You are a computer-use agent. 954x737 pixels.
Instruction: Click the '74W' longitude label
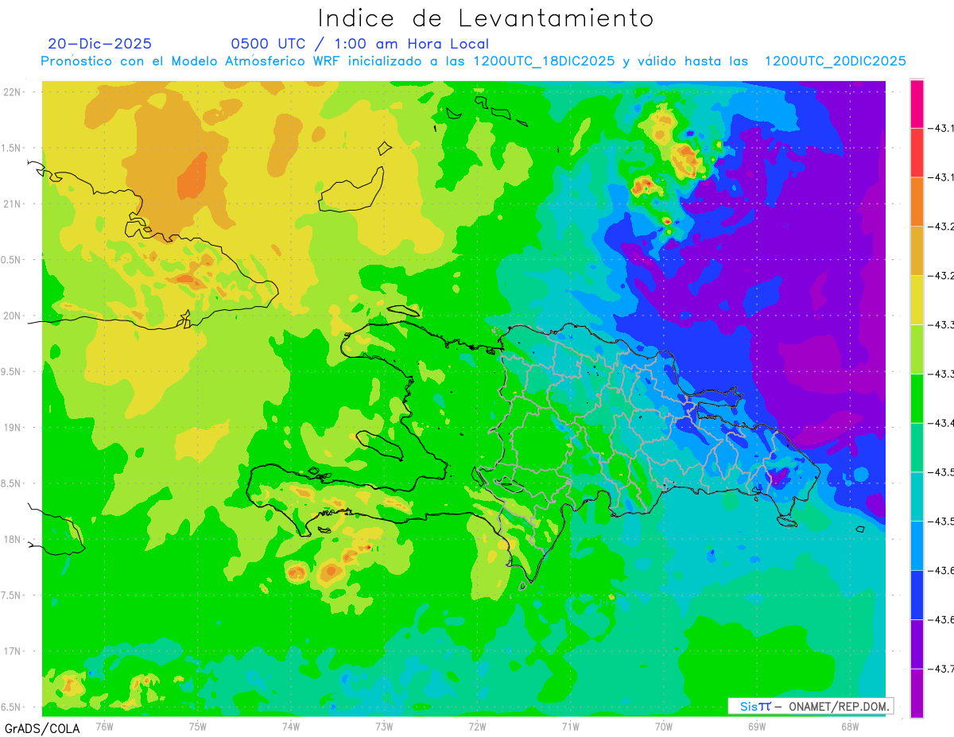291,727
